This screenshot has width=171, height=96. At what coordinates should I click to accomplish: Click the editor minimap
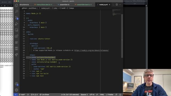coord(116,13)
